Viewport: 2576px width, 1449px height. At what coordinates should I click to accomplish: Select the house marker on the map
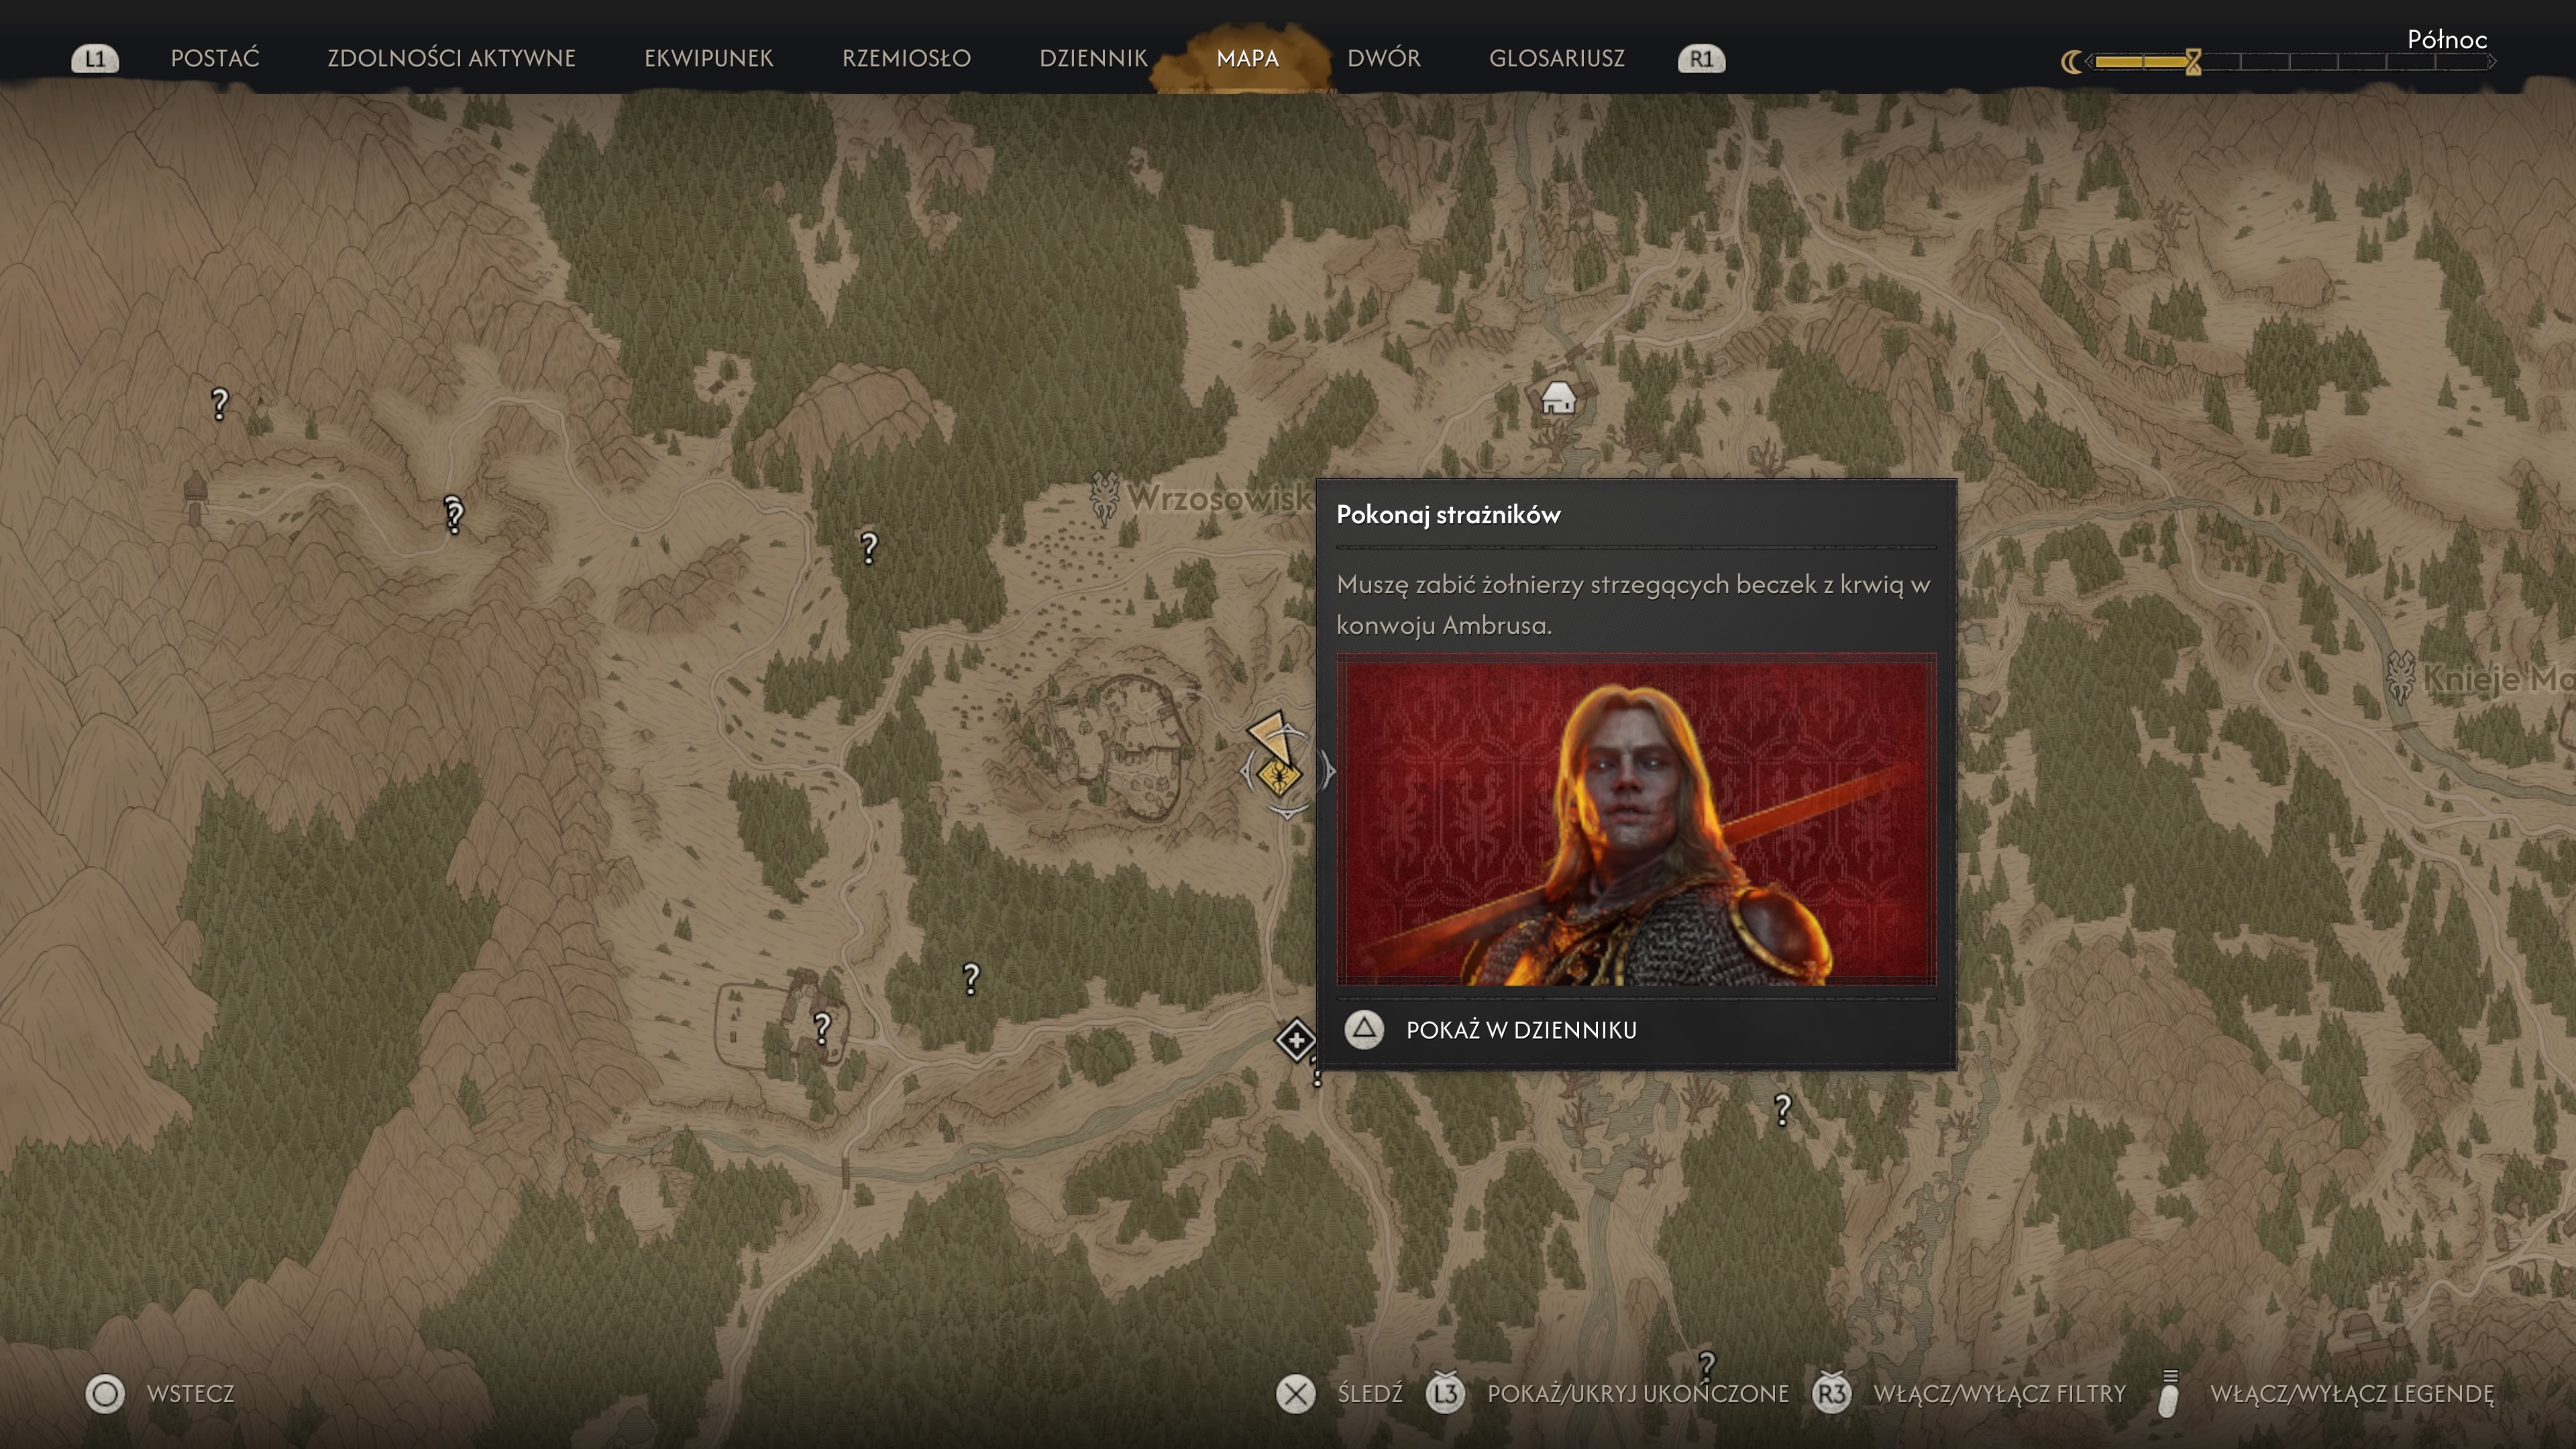tap(1558, 398)
